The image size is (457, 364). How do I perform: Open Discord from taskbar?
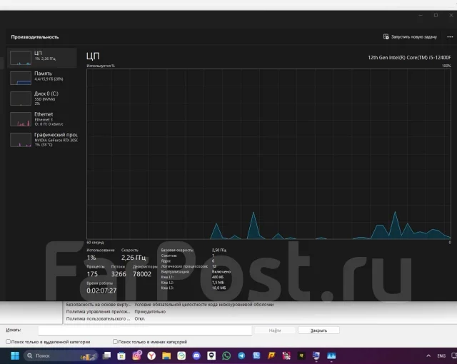tap(196, 355)
